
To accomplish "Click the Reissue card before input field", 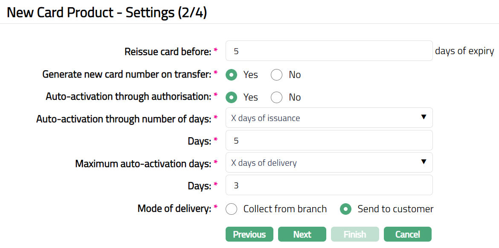I will pos(329,51).
